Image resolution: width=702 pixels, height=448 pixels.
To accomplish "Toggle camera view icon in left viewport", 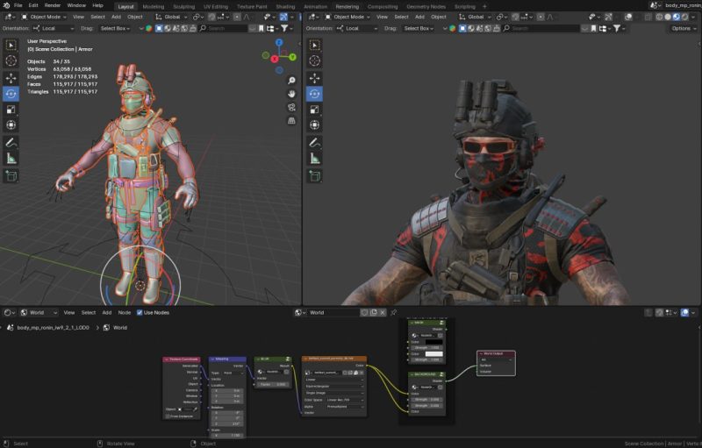I will (x=291, y=107).
